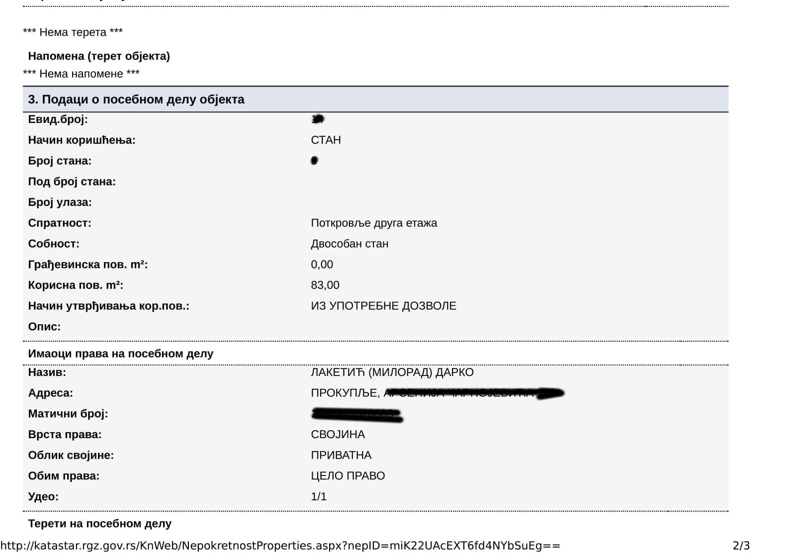This screenshot has height=558, width=786.
Task: Click the 'Имаоци права на посебном делу' heading
Action: 121,354
